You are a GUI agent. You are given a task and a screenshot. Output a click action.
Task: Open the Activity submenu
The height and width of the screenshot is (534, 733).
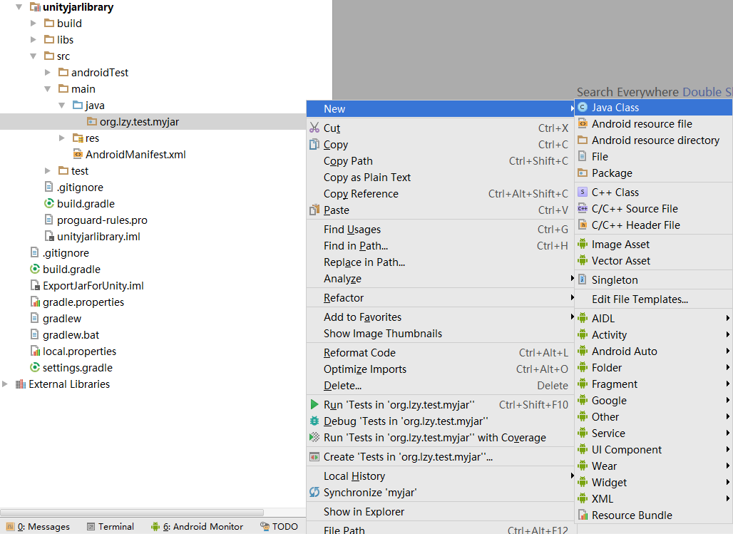654,335
